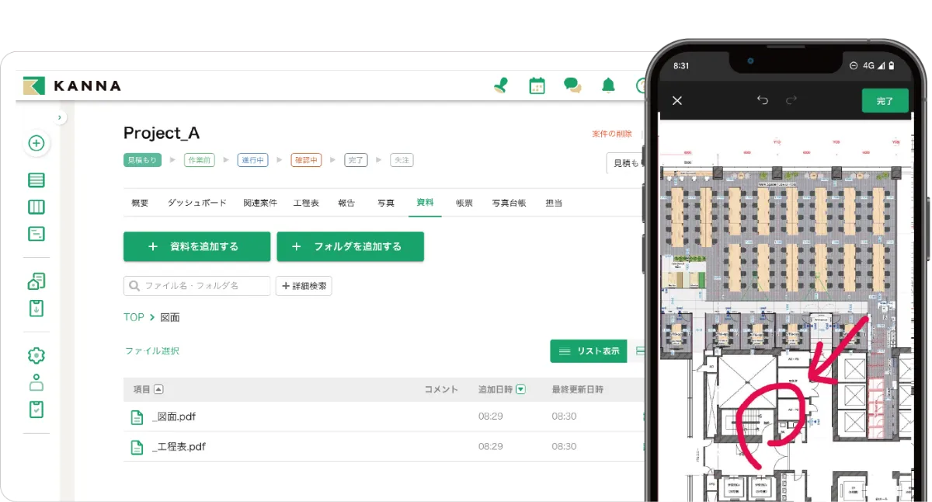Open the list view icon in sidebar
Screen dimensions: 932x502
36,180
